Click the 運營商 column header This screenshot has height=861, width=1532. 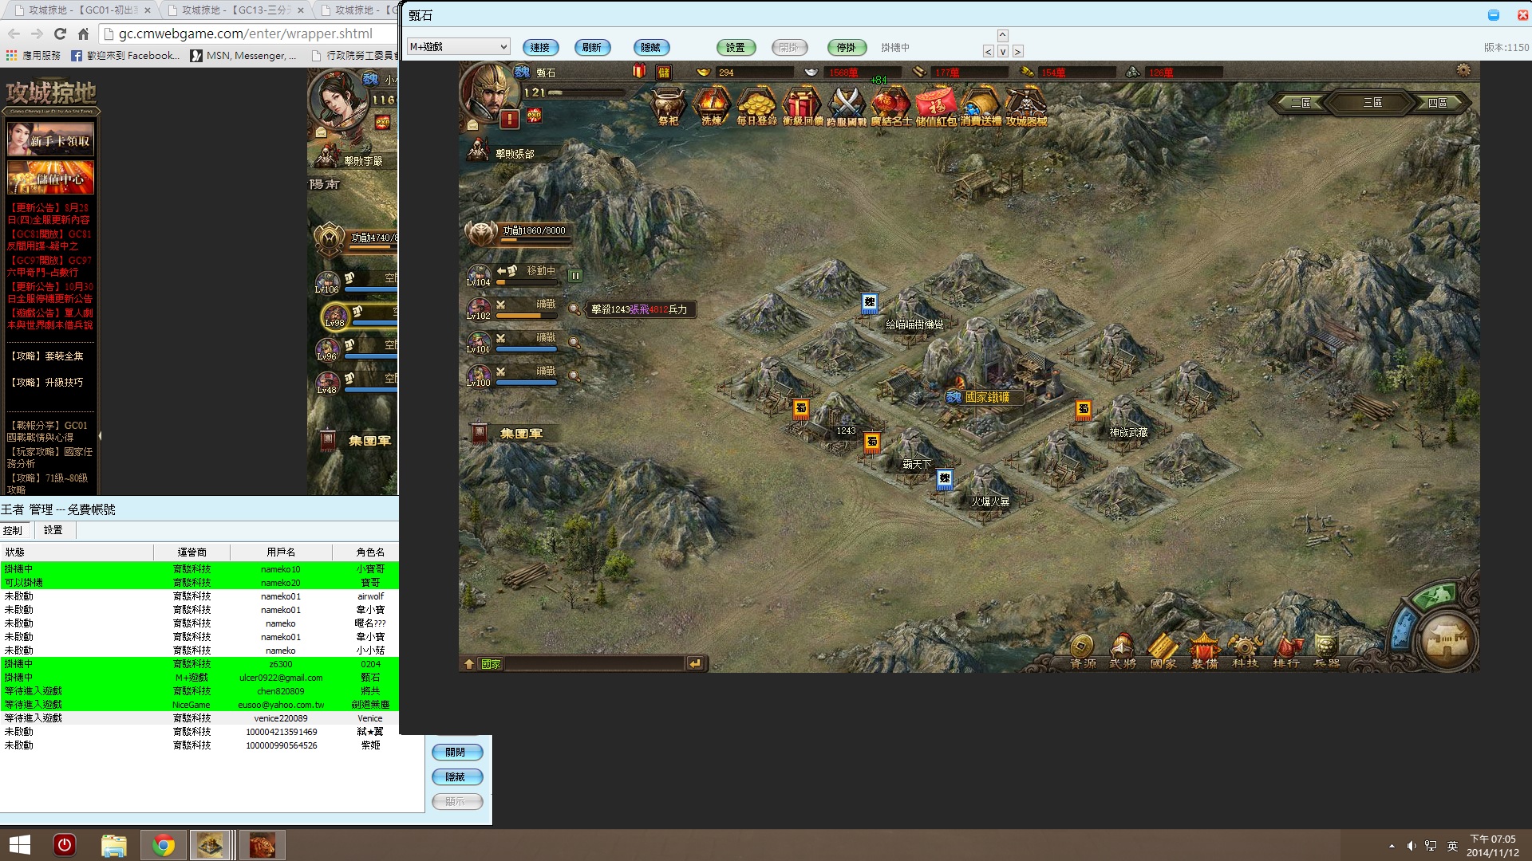(x=191, y=552)
